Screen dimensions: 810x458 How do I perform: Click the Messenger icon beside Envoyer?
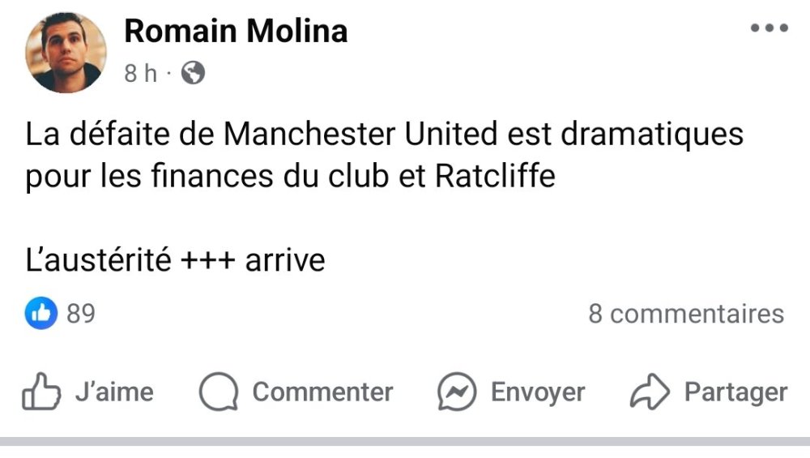pos(457,393)
